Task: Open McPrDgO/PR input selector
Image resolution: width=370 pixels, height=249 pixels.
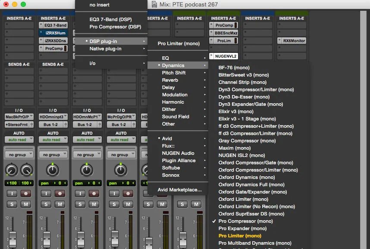Action: tap(121, 117)
